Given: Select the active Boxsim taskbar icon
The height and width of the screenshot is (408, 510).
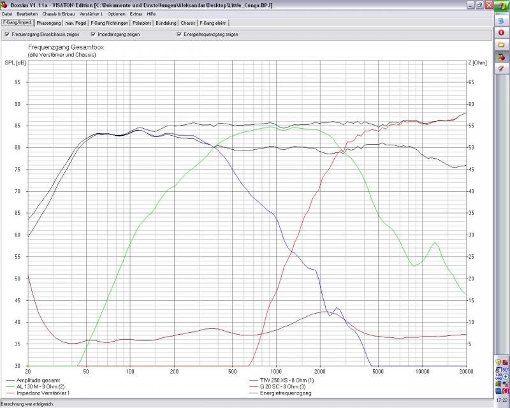Looking at the screenshot, I should (502, 57).
